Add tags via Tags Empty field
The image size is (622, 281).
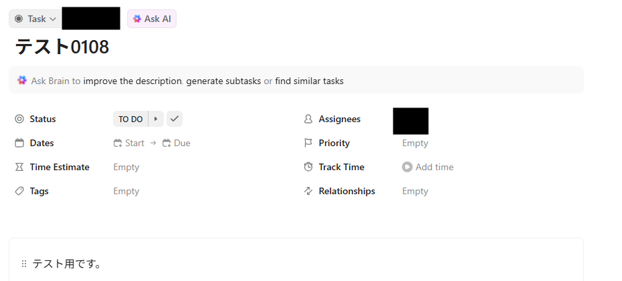click(126, 191)
